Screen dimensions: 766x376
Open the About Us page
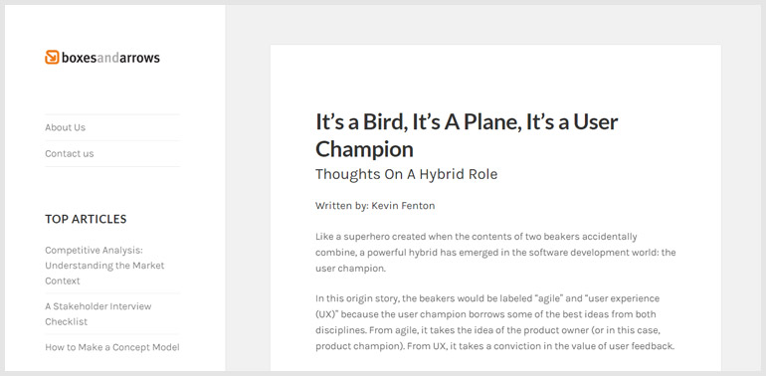(65, 127)
